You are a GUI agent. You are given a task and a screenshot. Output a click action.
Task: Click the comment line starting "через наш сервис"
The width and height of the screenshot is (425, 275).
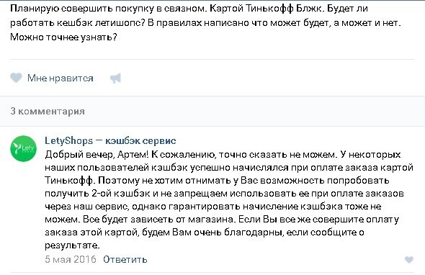pos(213,207)
